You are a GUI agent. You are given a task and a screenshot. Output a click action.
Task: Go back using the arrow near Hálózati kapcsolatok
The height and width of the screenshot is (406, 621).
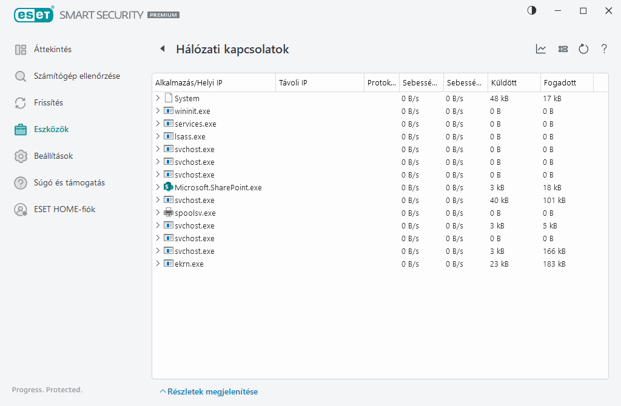[x=163, y=49]
